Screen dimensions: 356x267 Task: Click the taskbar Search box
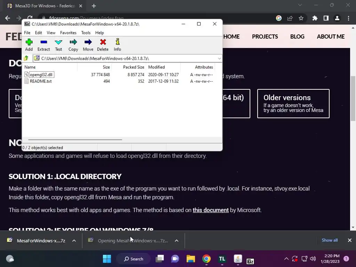coord(133,259)
